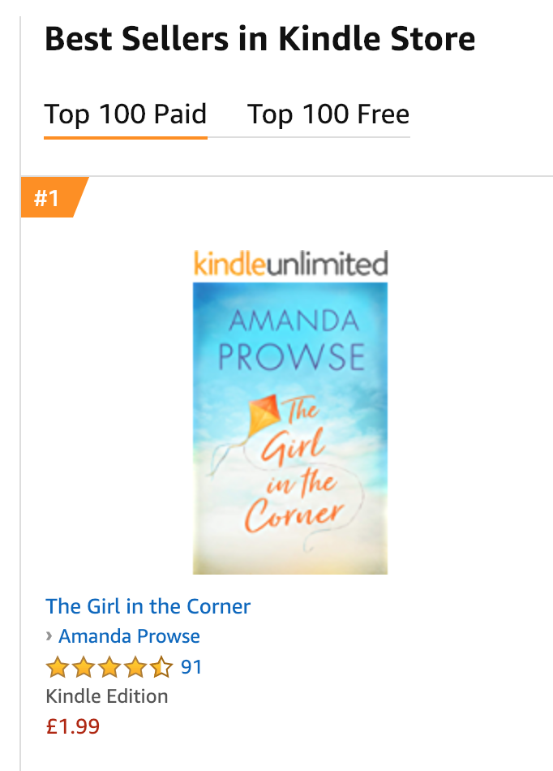Click the Best Sellers in Kindle Store heading

click(x=259, y=39)
